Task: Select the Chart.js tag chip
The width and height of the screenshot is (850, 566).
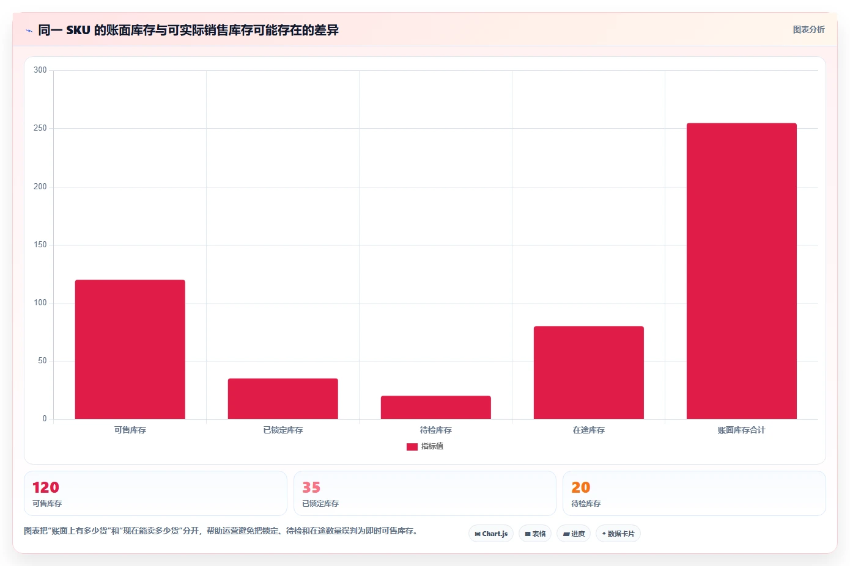Action: [x=491, y=534]
